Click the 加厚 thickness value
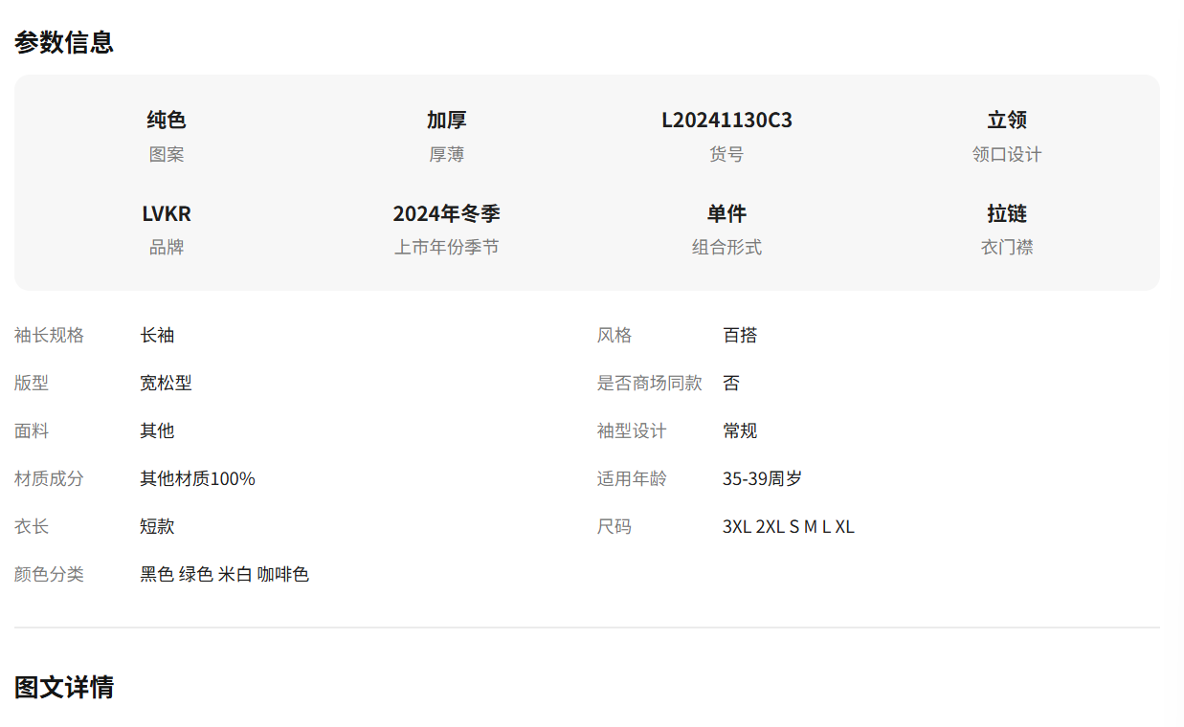 tap(446, 121)
